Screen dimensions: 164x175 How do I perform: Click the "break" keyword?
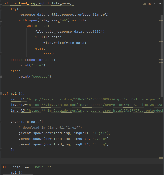48,54
